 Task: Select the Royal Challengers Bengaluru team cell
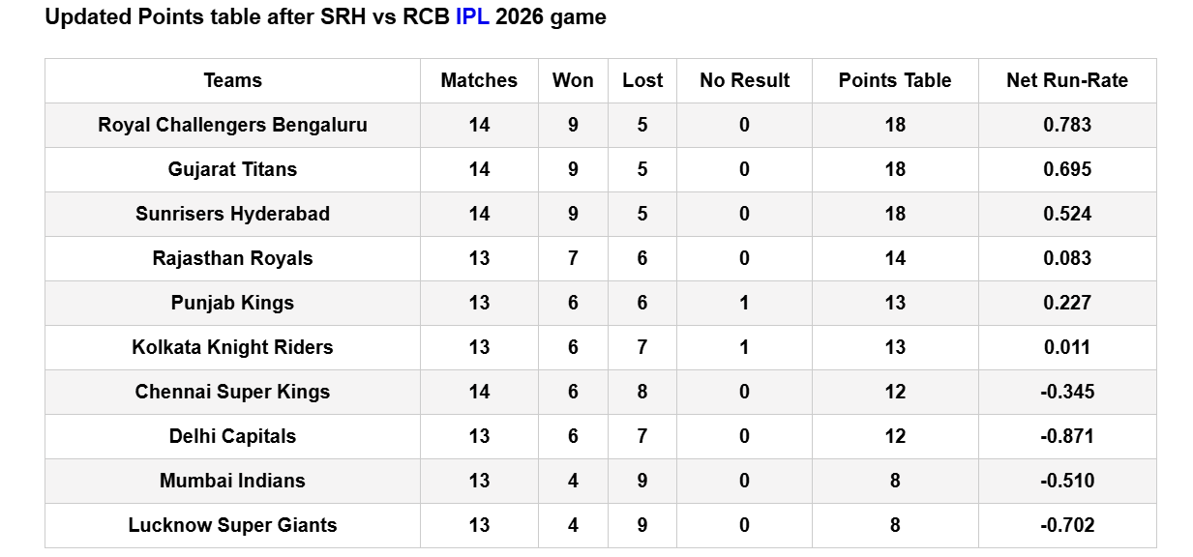[x=232, y=125]
